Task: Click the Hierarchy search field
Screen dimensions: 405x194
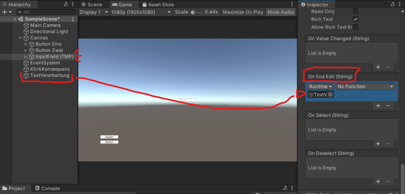Action: click(x=47, y=12)
